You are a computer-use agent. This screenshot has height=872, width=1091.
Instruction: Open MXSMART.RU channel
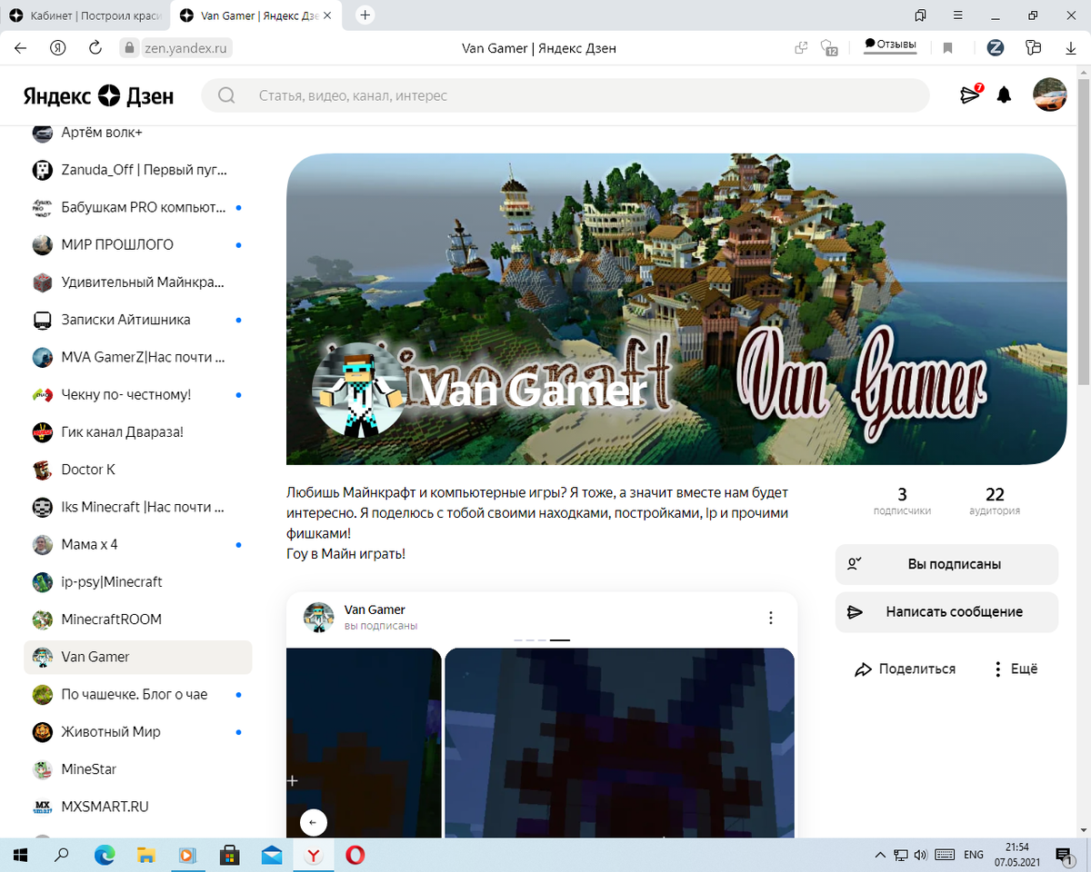(137, 807)
